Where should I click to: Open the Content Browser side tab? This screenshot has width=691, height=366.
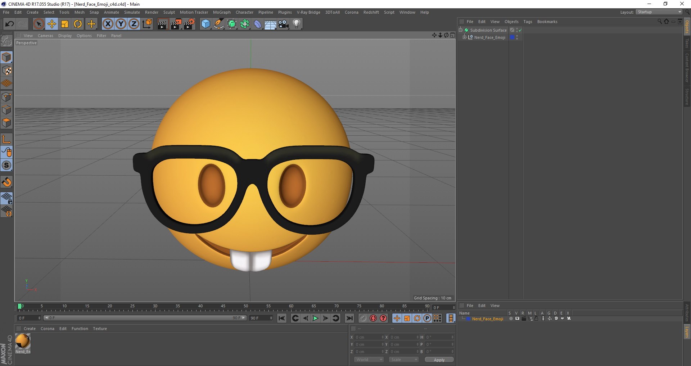point(687,68)
